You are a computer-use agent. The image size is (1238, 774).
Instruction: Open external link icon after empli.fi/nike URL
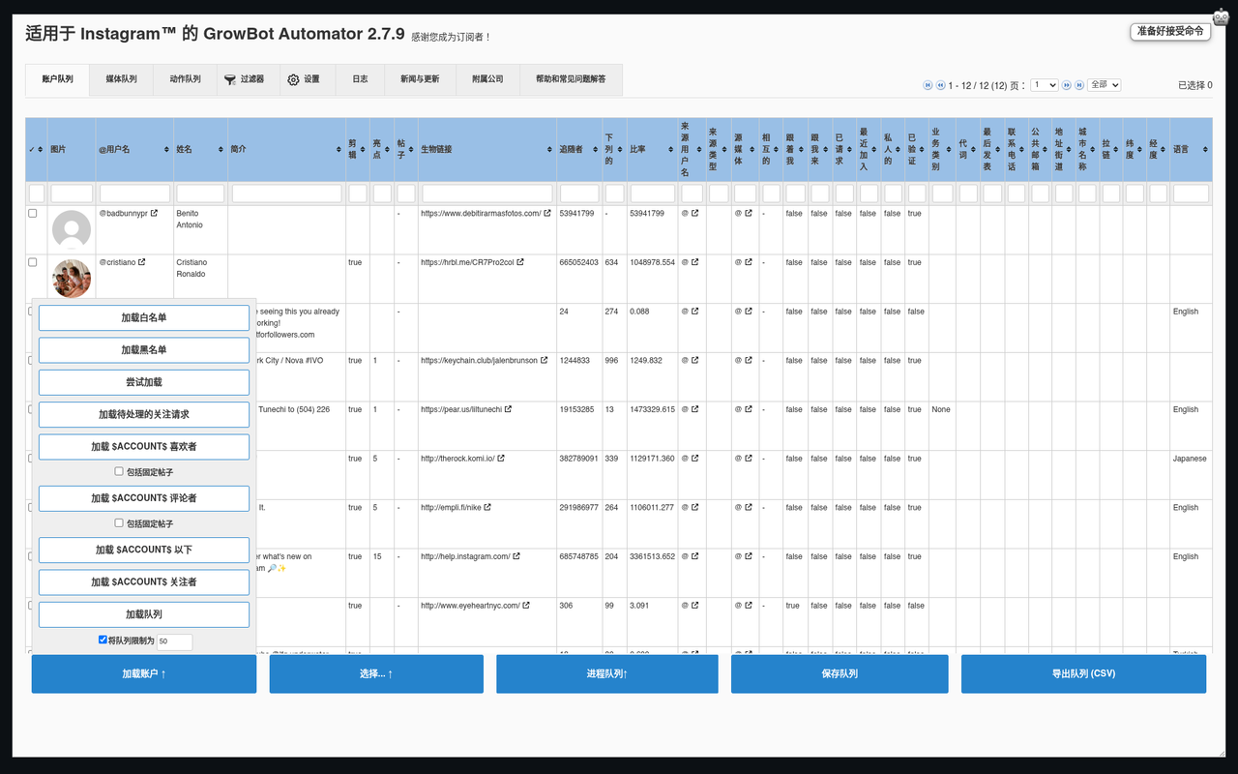tap(487, 507)
